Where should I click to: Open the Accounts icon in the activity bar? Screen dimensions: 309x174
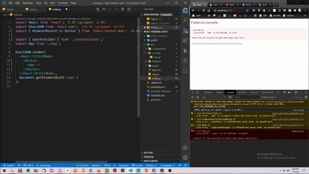pos(185,147)
